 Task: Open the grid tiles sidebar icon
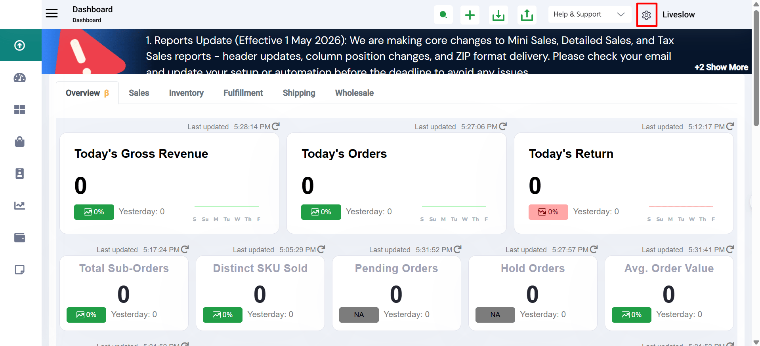click(x=20, y=110)
